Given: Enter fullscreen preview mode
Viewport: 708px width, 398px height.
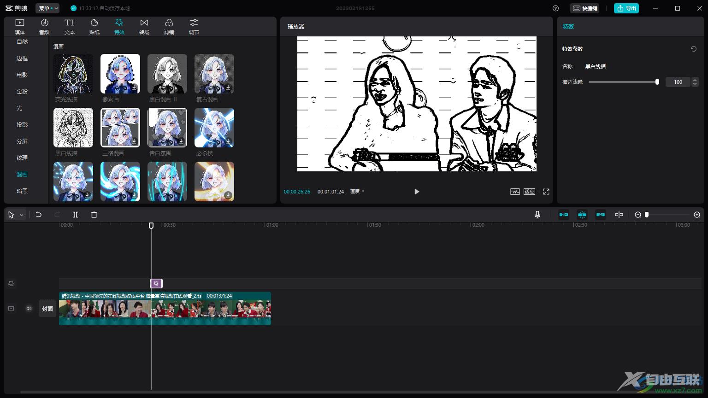Looking at the screenshot, I should (546, 192).
